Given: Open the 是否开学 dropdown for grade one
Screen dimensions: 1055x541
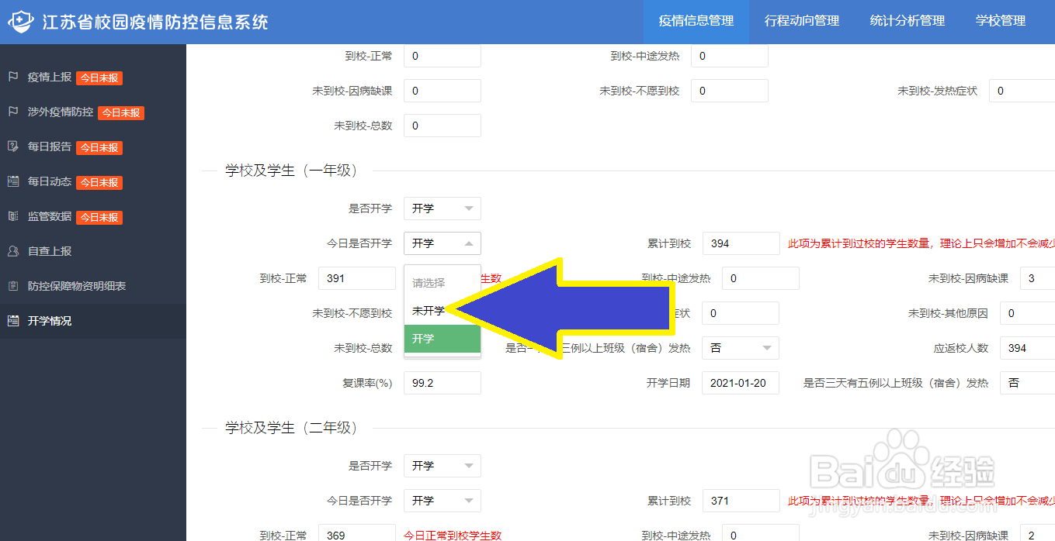Looking at the screenshot, I should pos(442,208).
